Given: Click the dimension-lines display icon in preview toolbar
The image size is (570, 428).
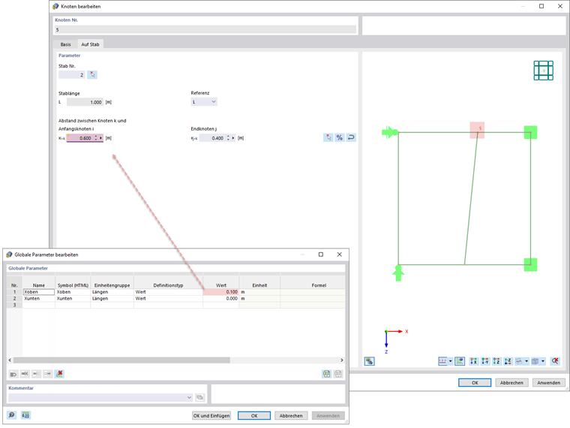Looking at the screenshot, I should 442,361.
